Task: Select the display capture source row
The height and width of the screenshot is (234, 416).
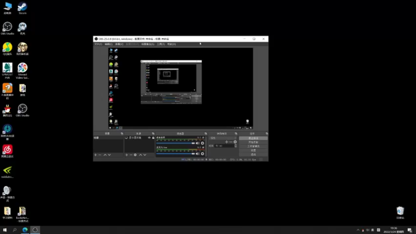Action: coord(139,138)
